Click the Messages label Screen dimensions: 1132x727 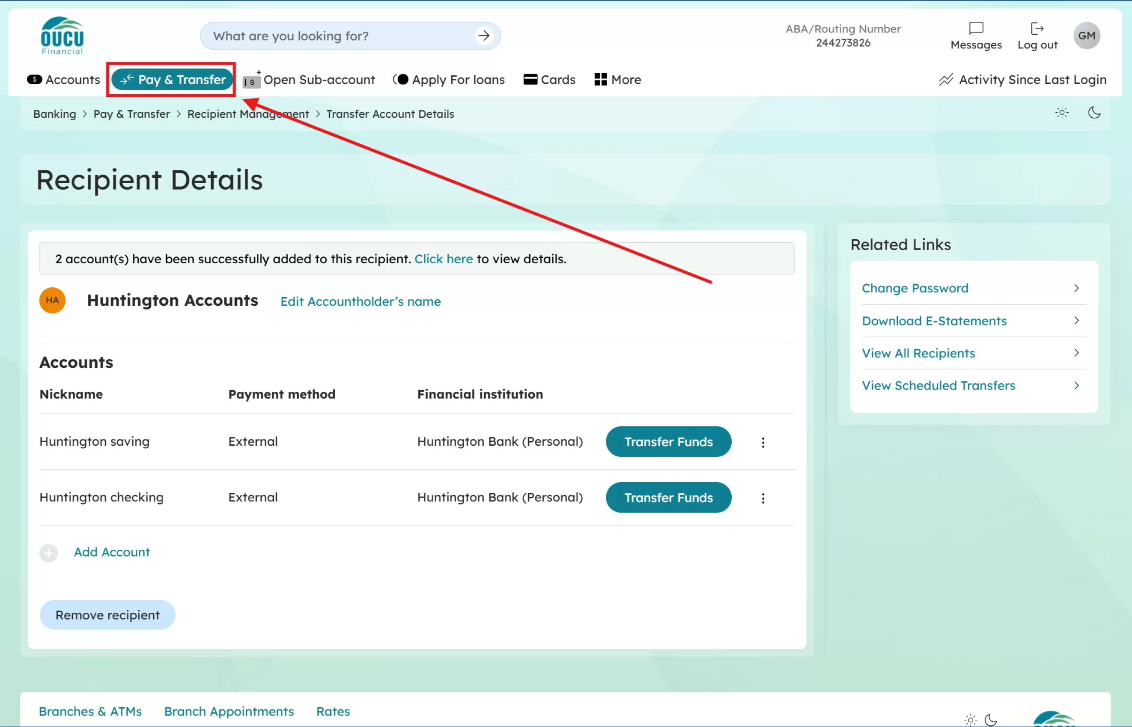click(x=976, y=45)
